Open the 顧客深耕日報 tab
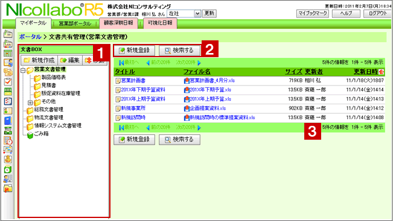The height and width of the screenshot is (221, 393). [118, 23]
